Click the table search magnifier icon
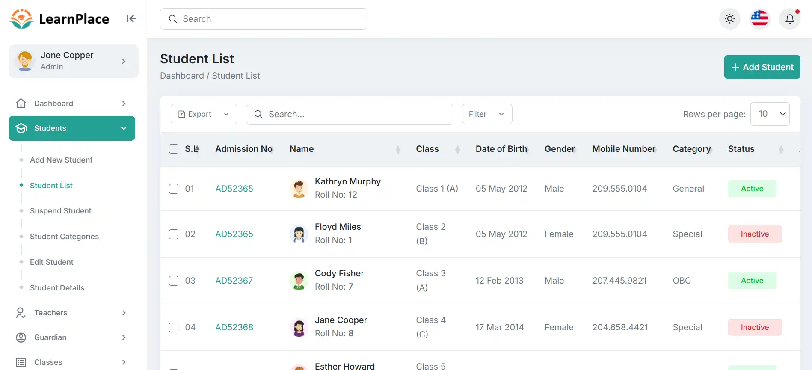Screen dimensions: 812x370 [258, 114]
